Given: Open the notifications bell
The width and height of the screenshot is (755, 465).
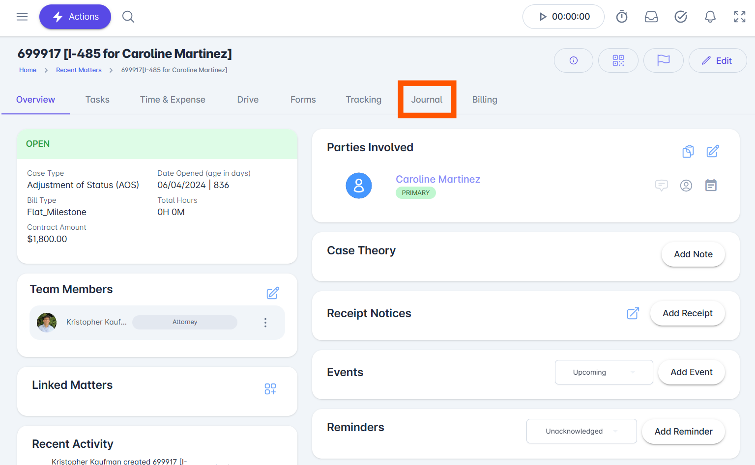Looking at the screenshot, I should click(x=710, y=17).
